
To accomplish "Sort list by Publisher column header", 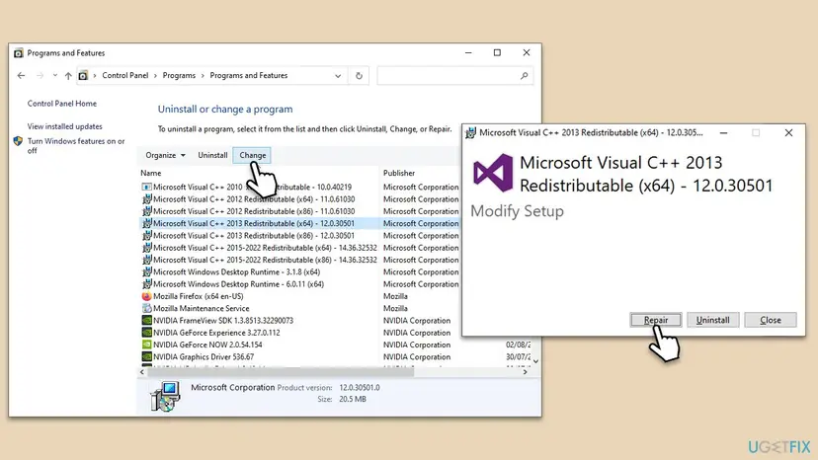I will (399, 173).
